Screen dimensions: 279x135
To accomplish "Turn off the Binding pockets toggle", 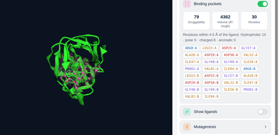I will point(262,4).
